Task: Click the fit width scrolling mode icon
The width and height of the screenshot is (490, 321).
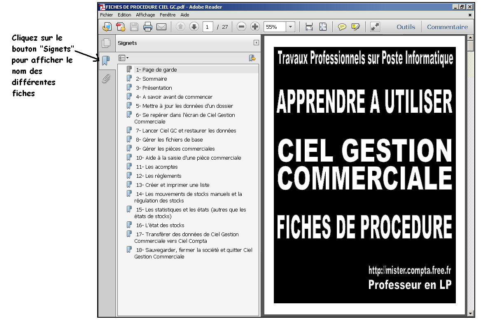Action: 309,27
